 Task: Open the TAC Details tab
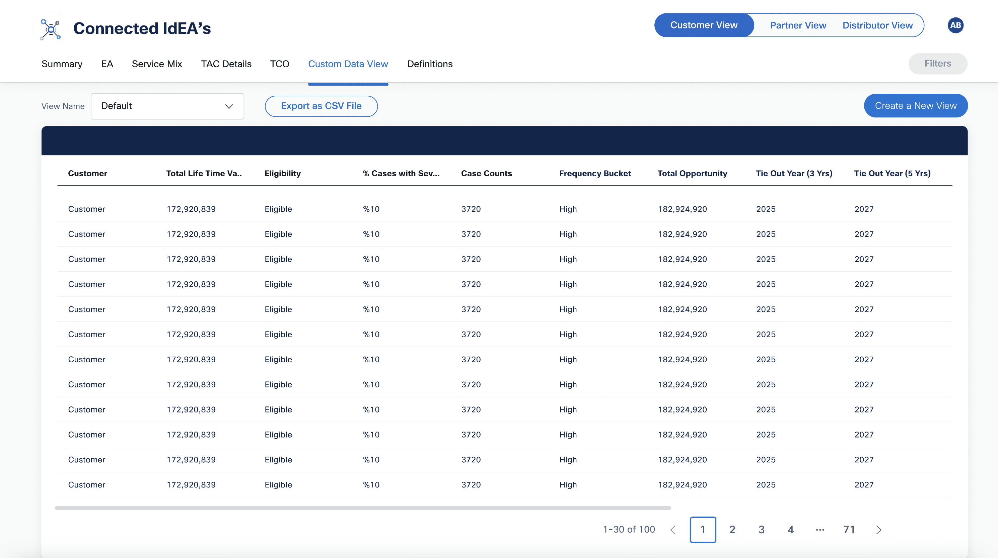[x=226, y=64]
